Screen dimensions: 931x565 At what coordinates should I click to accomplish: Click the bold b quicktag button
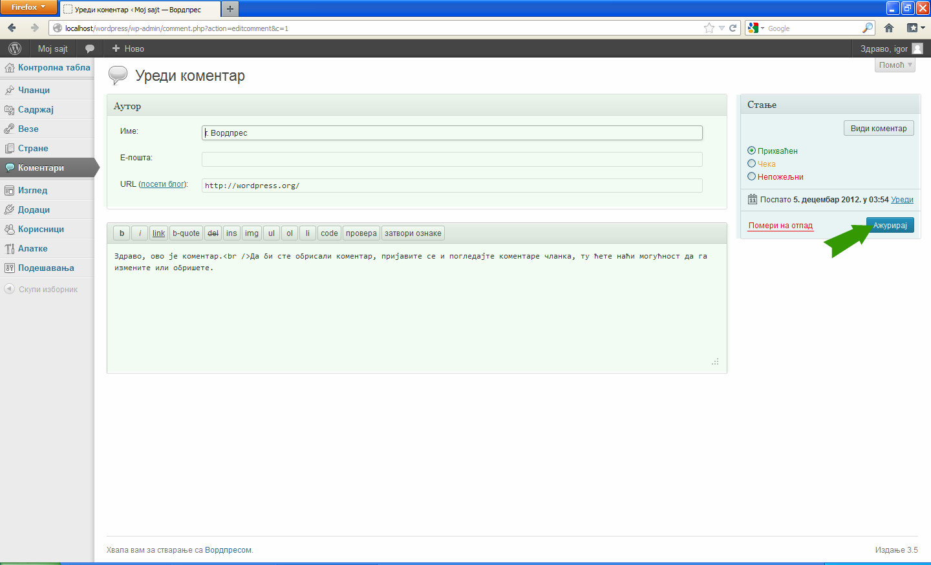pyautogui.click(x=122, y=233)
